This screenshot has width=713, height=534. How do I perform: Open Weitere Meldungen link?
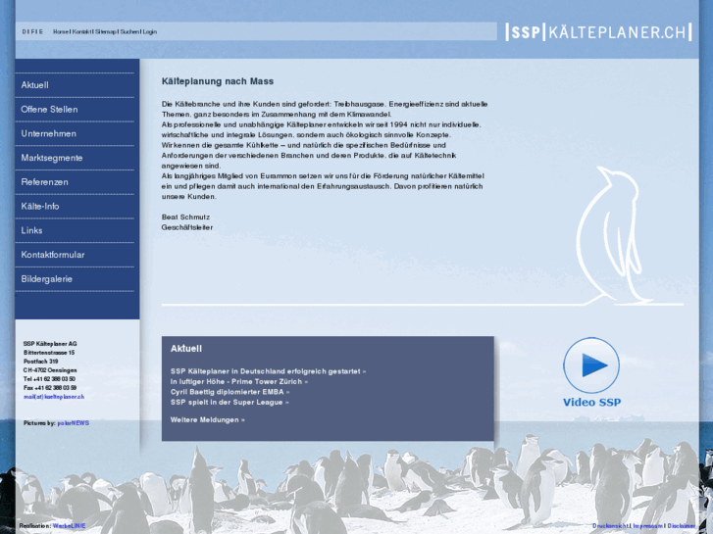pos(207,420)
